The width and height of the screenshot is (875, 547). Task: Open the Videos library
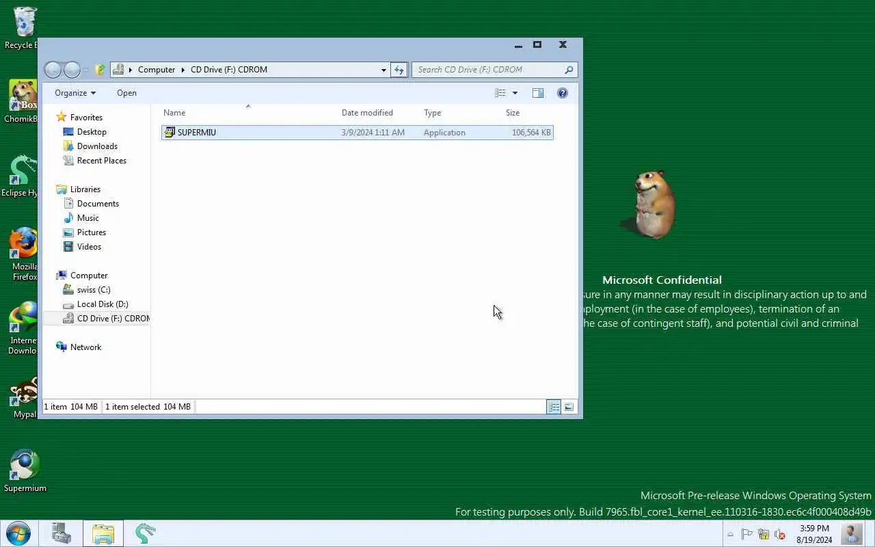[x=89, y=247]
